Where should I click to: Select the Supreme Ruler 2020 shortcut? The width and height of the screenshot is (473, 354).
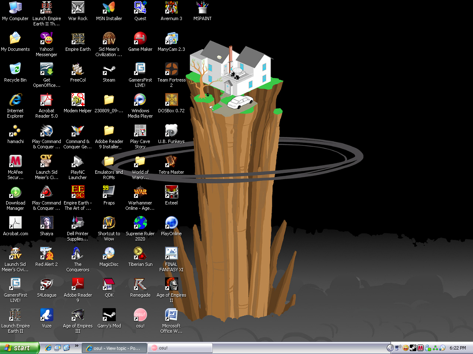point(140,229)
